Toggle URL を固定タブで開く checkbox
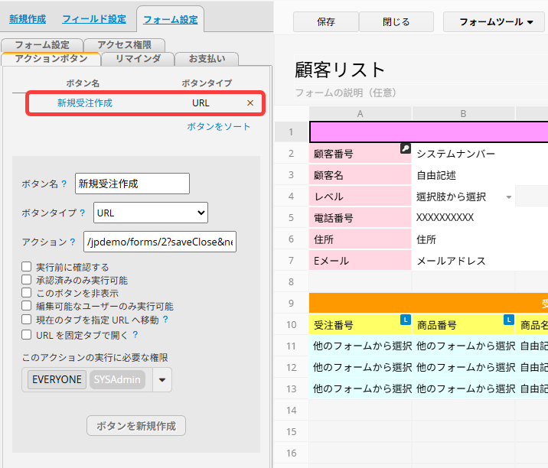Screen dimensions: 548x468 pos(27,335)
